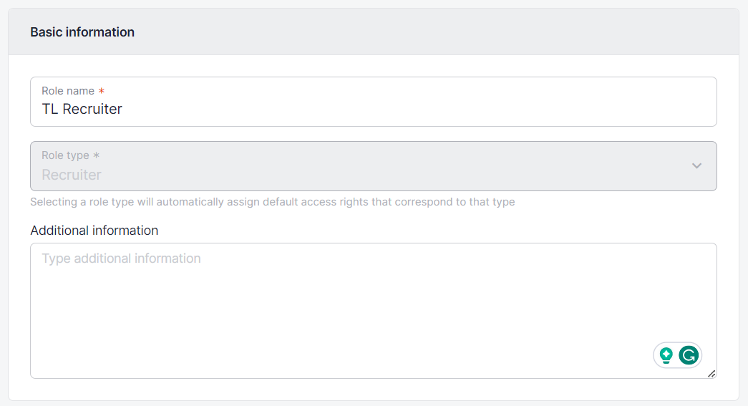
Task: Click the role type helper text
Action: point(272,202)
